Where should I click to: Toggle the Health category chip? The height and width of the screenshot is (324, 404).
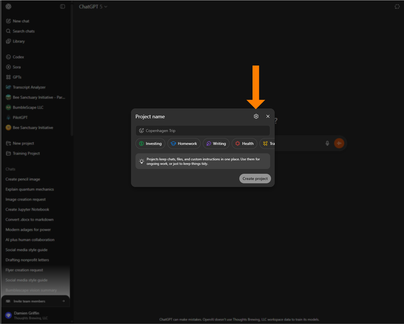tap(244, 143)
